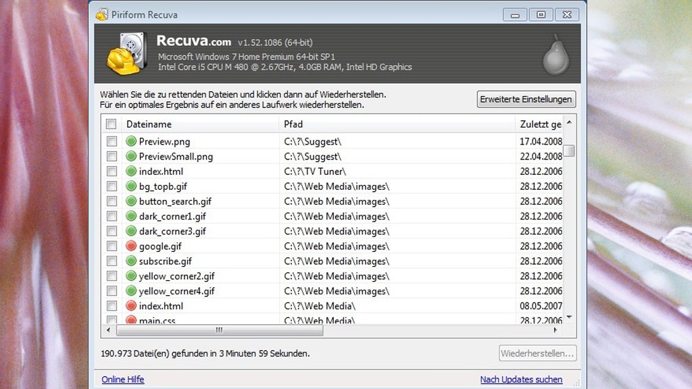Click the vertical scrollbar down arrow
The width and height of the screenshot is (692, 389).
coord(569,317)
